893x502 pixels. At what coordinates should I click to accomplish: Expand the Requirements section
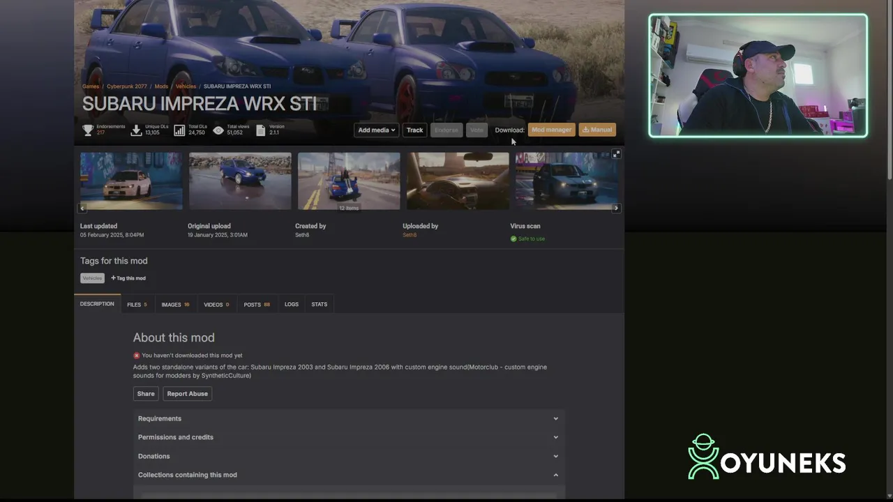[x=349, y=418]
